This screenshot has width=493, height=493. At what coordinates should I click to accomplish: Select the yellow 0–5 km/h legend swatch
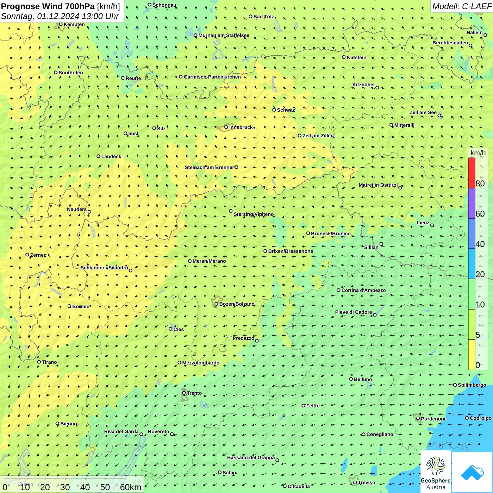tap(472, 355)
